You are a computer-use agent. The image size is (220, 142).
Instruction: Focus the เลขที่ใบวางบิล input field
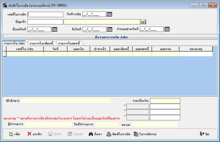(x=45, y=14)
